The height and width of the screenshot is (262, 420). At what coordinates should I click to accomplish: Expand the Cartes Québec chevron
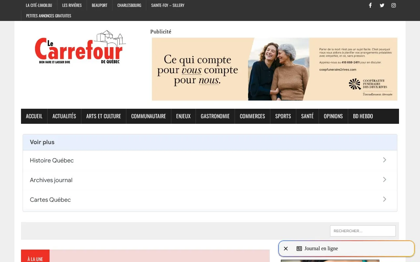[x=385, y=199]
